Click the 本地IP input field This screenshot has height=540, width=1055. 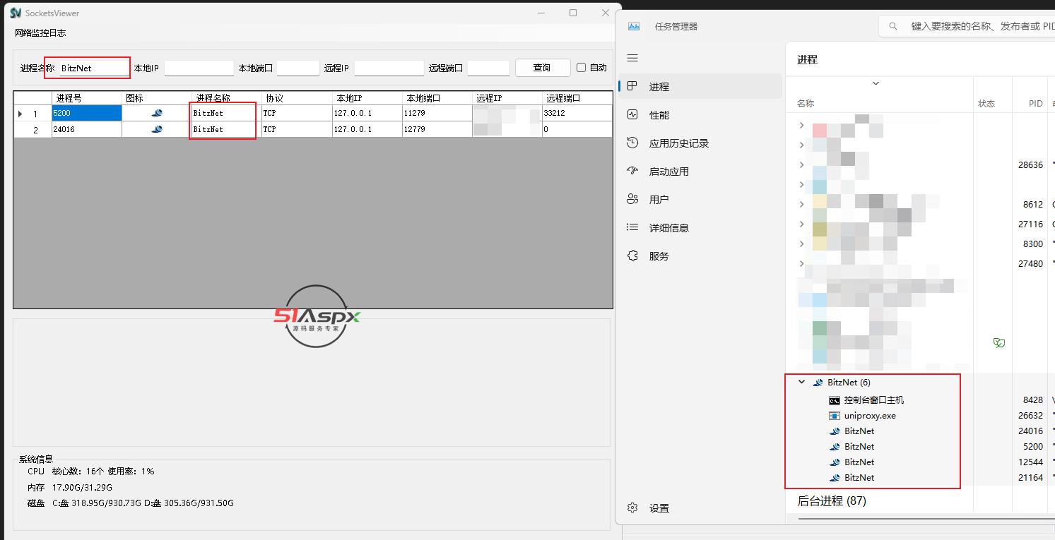tap(199, 68)
